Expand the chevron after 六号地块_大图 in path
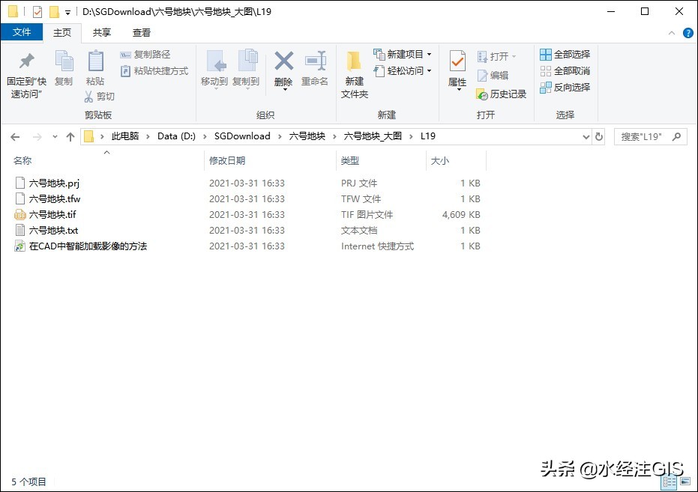This screenshot has height=492, width=698. (x=412, y=136)
